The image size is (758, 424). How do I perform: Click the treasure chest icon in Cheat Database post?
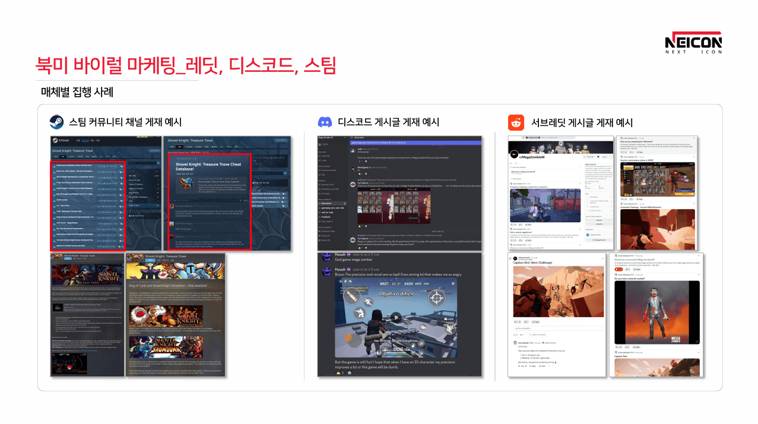point(186,183)
